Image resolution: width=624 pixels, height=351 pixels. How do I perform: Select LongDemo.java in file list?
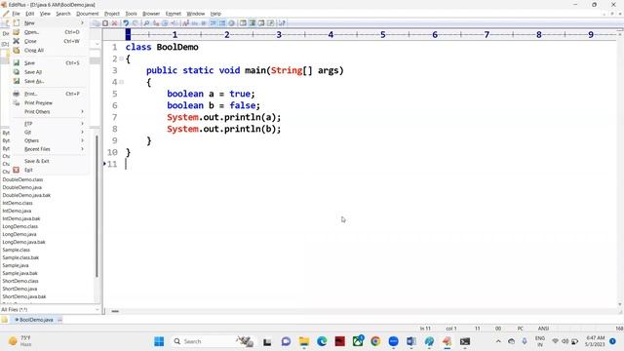tap(19, 234)
